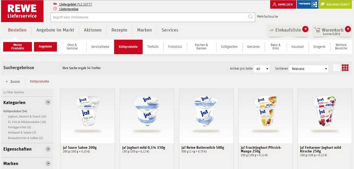354x169 pixels.
Task: Select the Weitere Bereiche tab
Action: 341,47
